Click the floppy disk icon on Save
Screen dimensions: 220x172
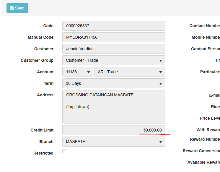click(x=12, y=8)
